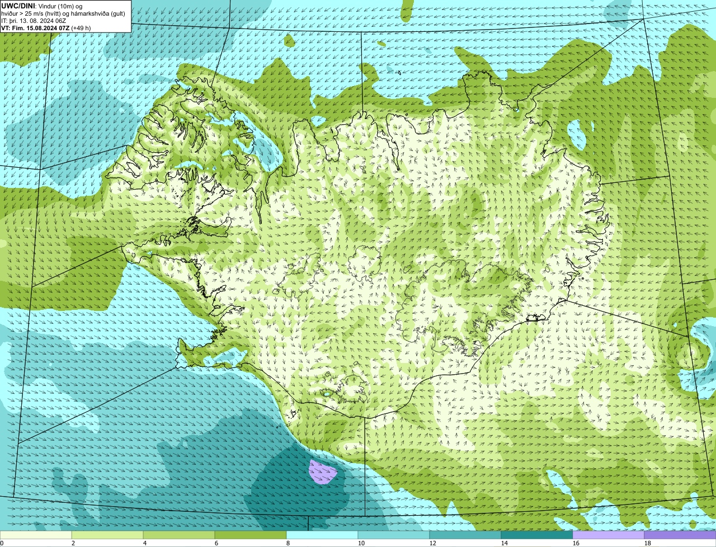Click the purple high-wind patch offshore on the map
716x547 pixels.
[x=323, y=472]
